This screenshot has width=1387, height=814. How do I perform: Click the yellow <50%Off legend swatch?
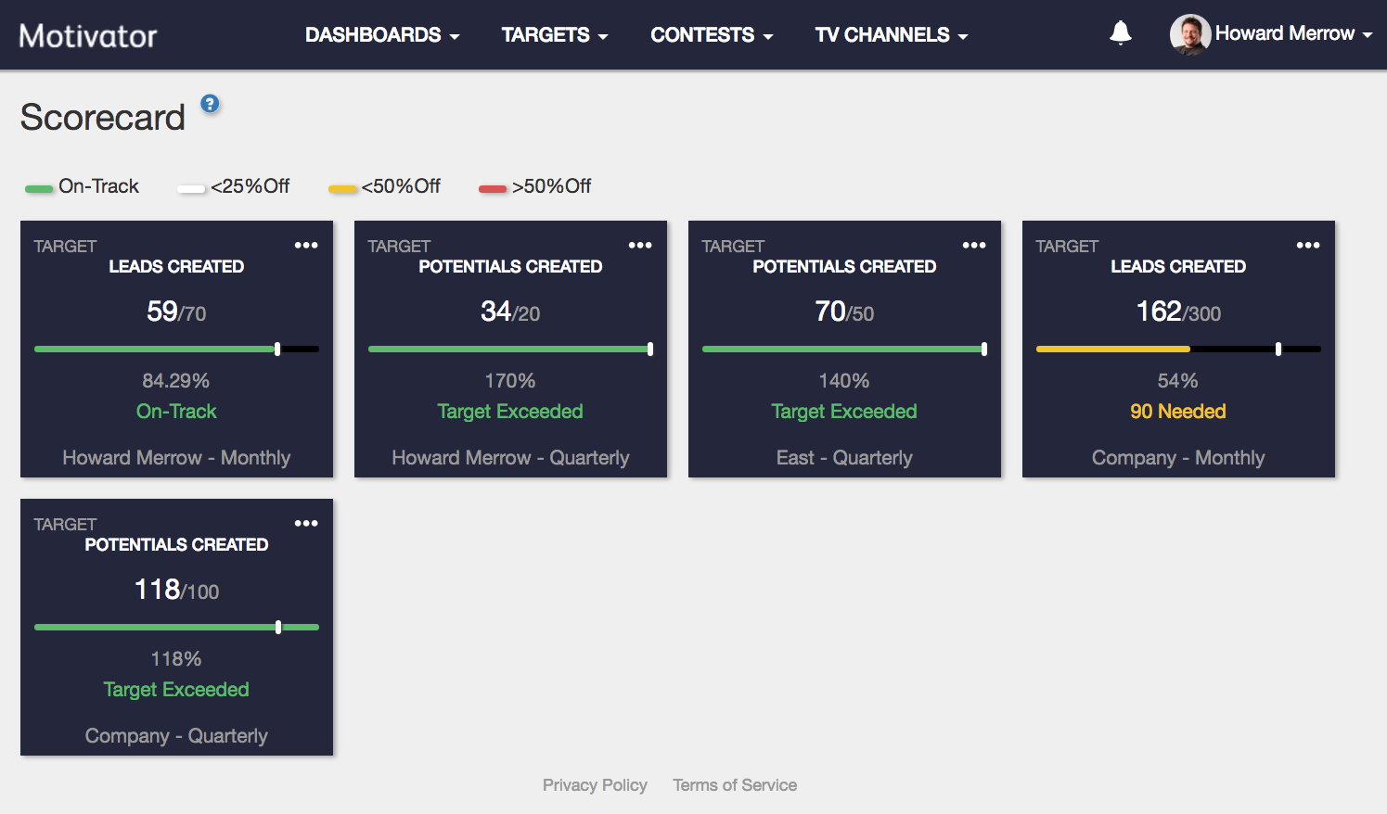[x=342, y=189]
